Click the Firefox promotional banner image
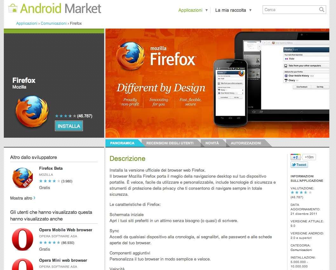336x270 pixels. click(x=217, y=83)
